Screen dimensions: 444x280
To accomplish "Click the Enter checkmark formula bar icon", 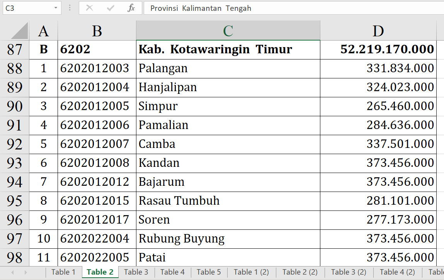I will 111,8.
